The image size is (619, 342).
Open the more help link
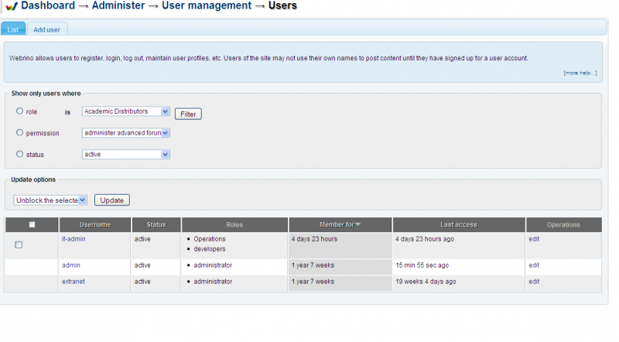point(580,74)
